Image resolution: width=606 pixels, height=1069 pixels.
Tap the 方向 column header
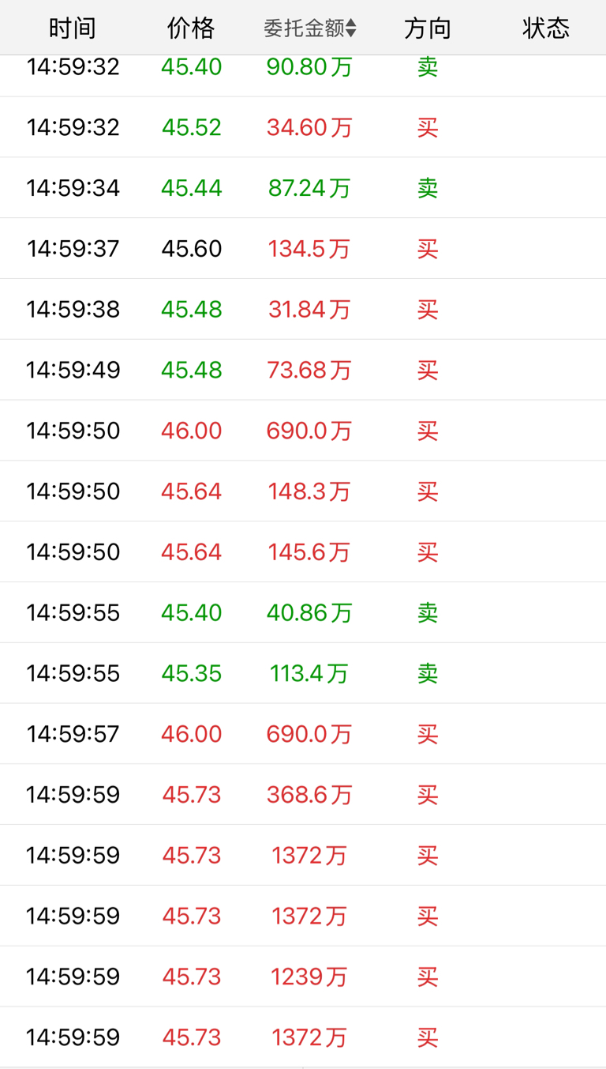point(427,28)
